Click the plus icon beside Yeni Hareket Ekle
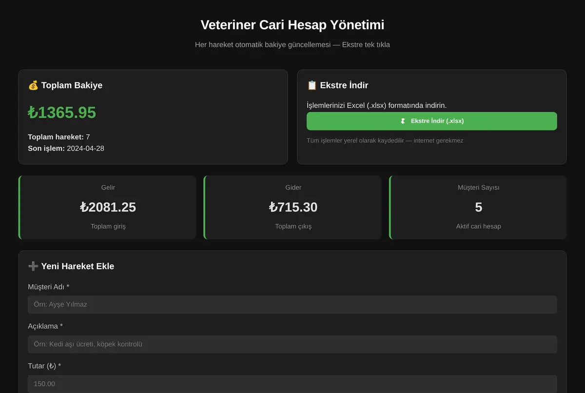Viewport: 585px width, 393px height. [x=33, y=266]
